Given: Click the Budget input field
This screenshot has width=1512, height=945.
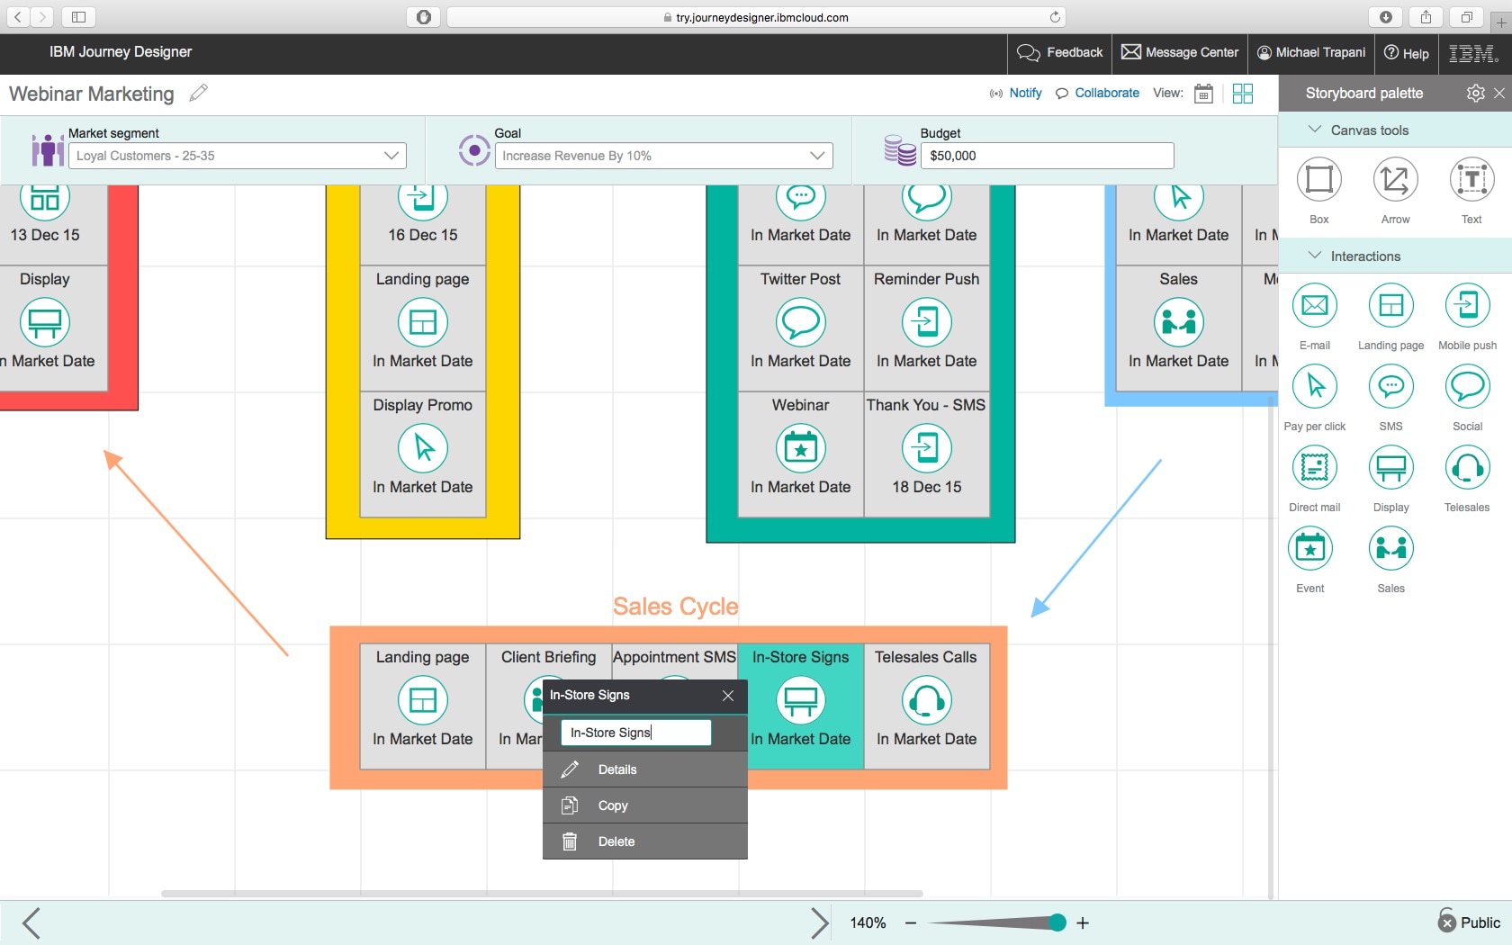Looking at the screenshot, I should coord(1048,156).
